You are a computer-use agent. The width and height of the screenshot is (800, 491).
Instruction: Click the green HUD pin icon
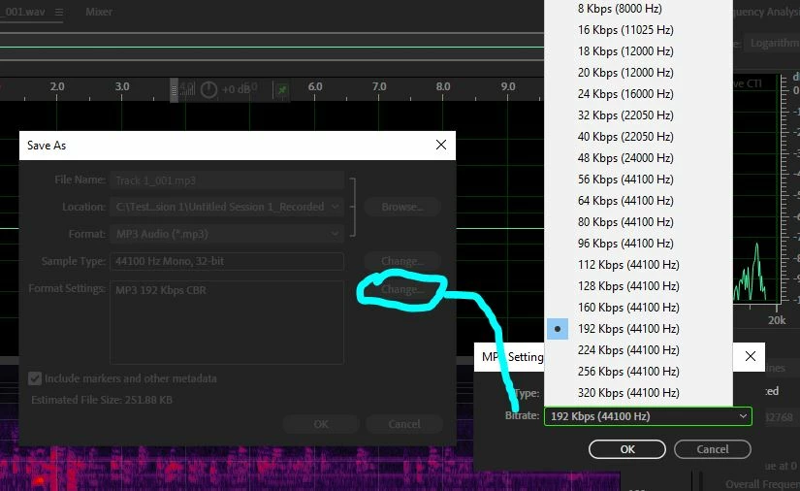click(281, 90)
